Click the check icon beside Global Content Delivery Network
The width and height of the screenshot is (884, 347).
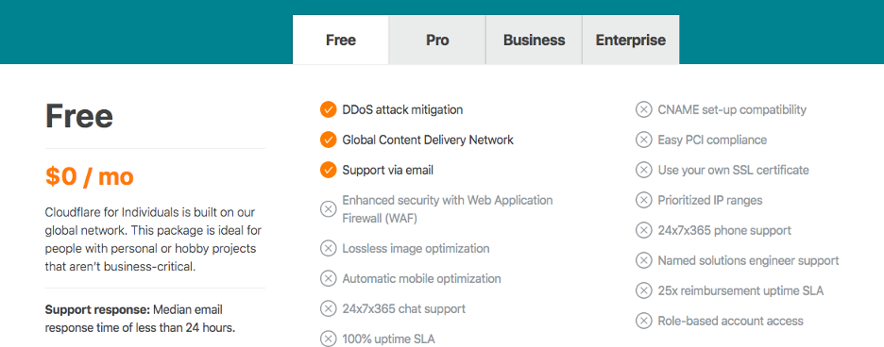[x=328, y=140]
